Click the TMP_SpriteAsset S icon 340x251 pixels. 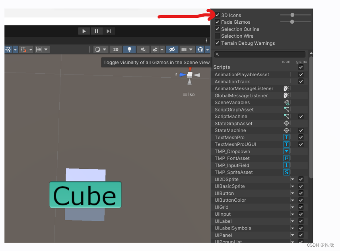click(x=286, y=172)
